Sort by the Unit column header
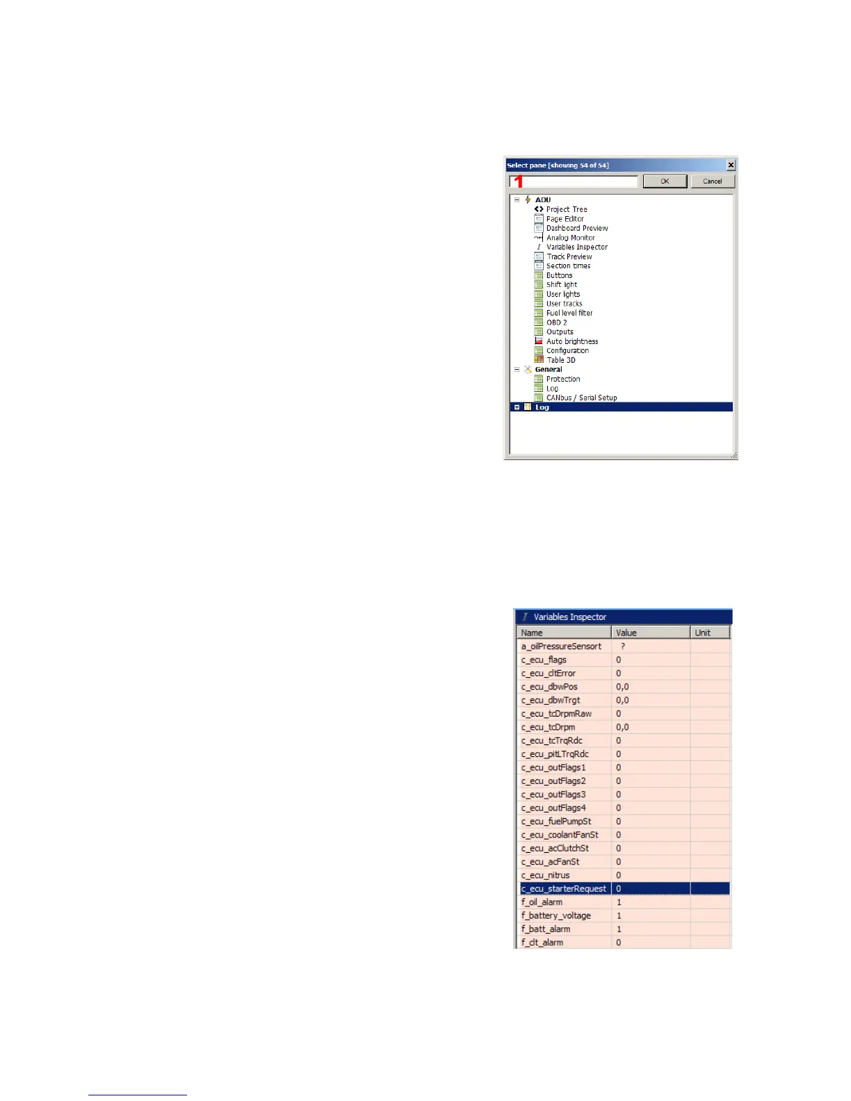Image resolution: width=851 pixels, height=1101 pixels. click(x=711, y=633)
